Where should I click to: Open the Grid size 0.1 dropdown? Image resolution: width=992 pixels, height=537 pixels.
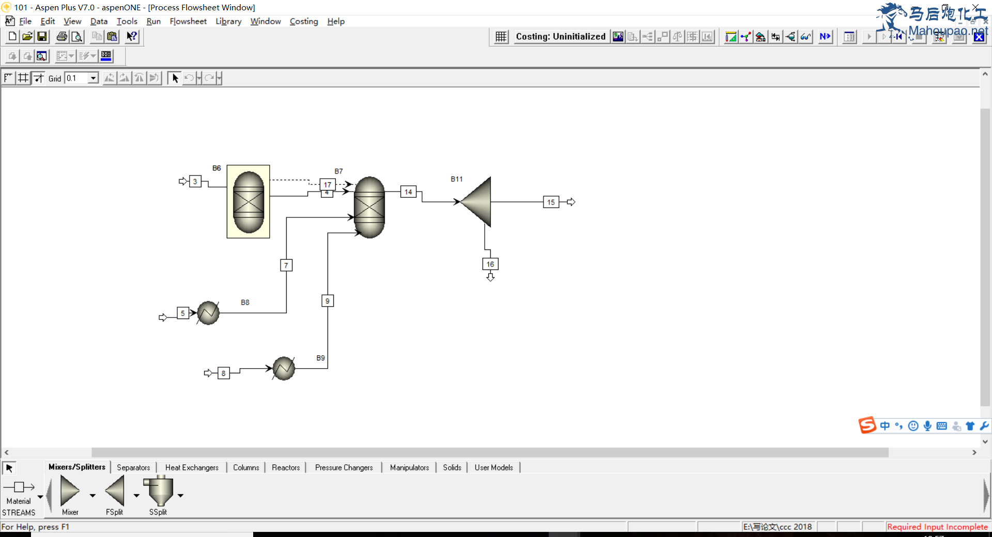click(93, 78)
